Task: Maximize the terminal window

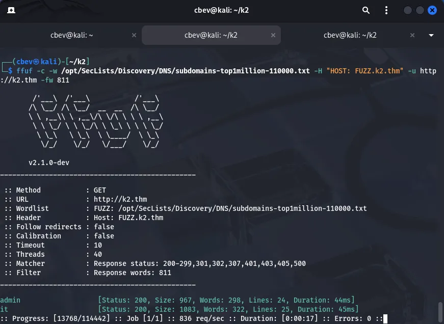Action: click(x=420, y=10)
